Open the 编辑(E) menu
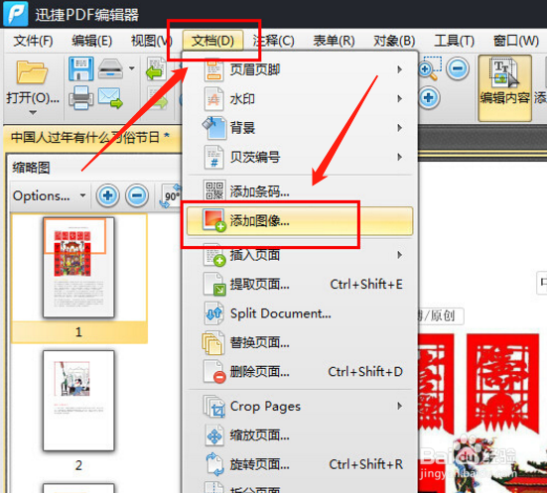 coord(91,41)
